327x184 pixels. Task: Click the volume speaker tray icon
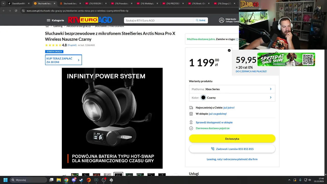[x=309, y=180]
